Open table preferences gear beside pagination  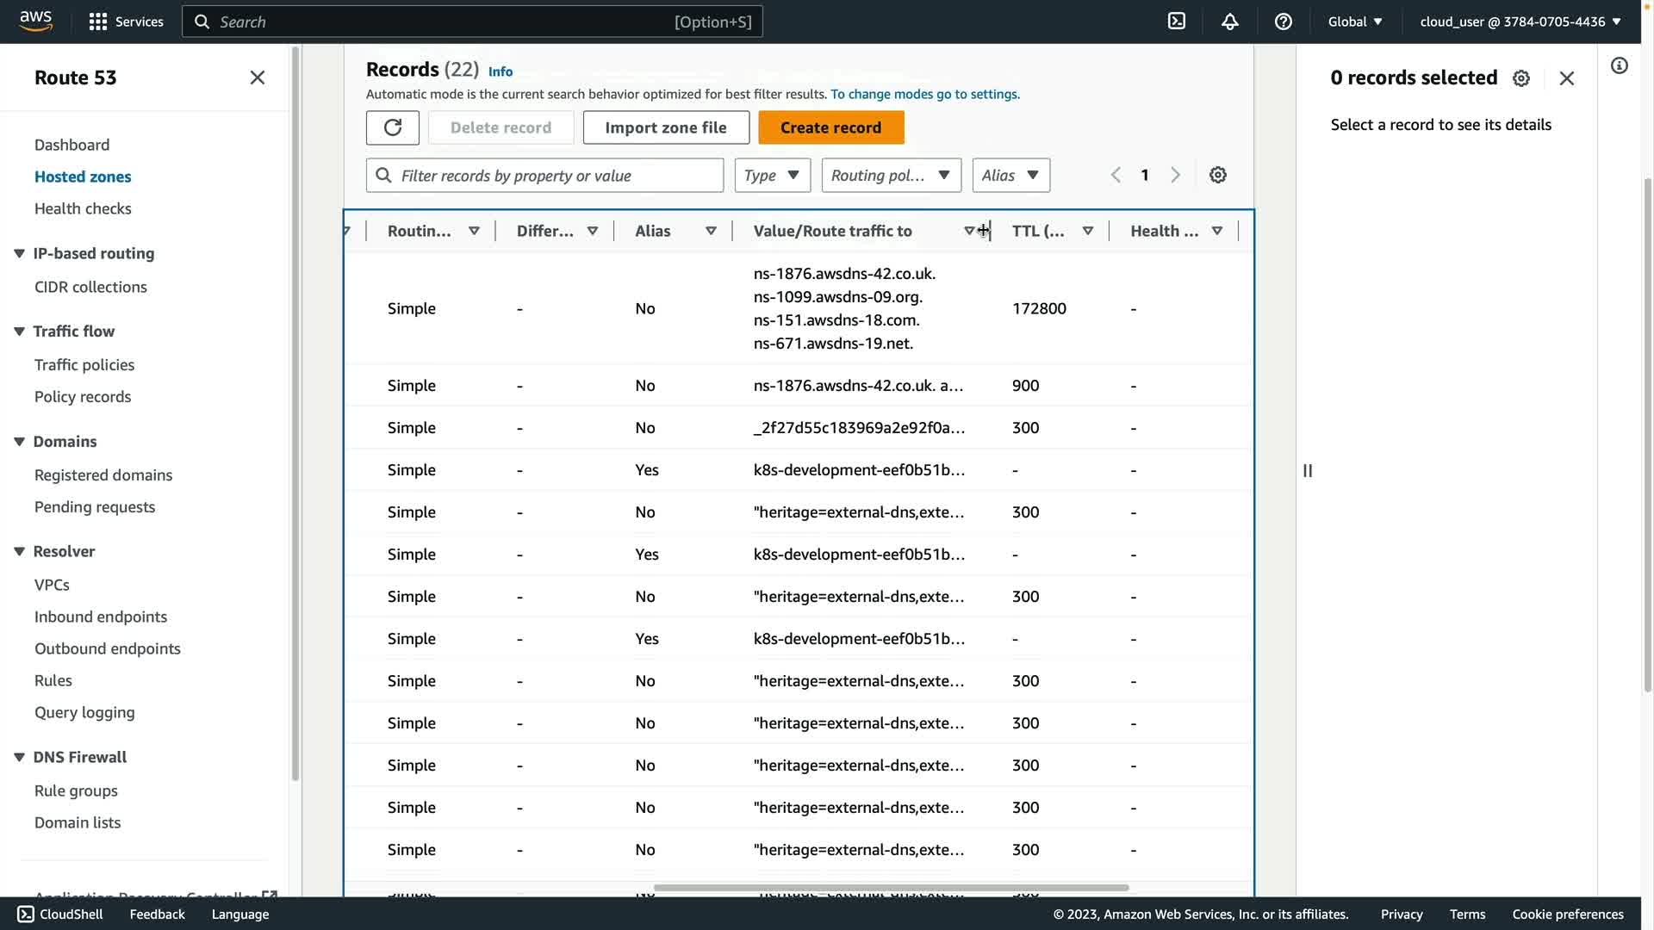pyautogui.click(x=1218, y=175)
